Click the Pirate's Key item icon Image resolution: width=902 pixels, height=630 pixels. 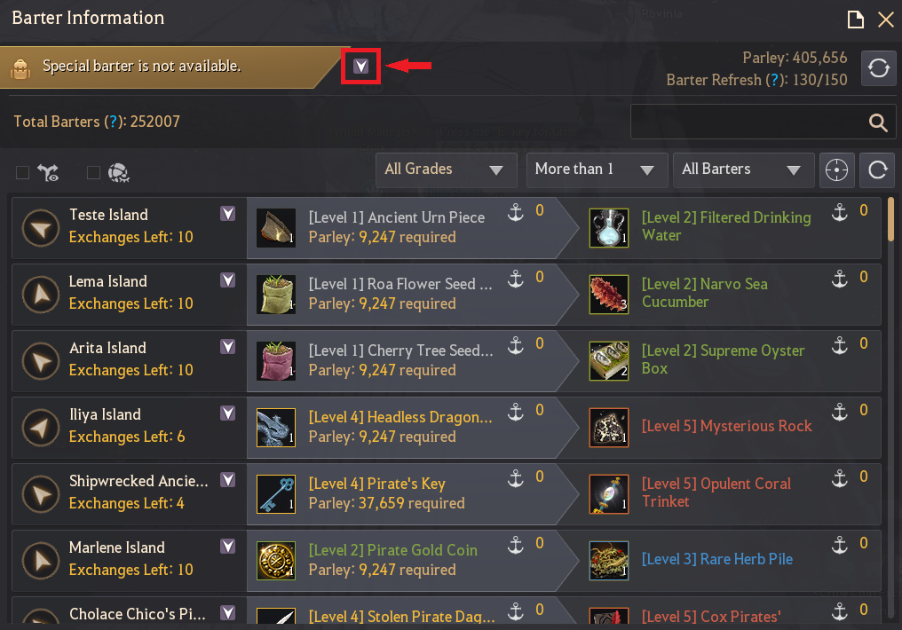coord(276,493)
